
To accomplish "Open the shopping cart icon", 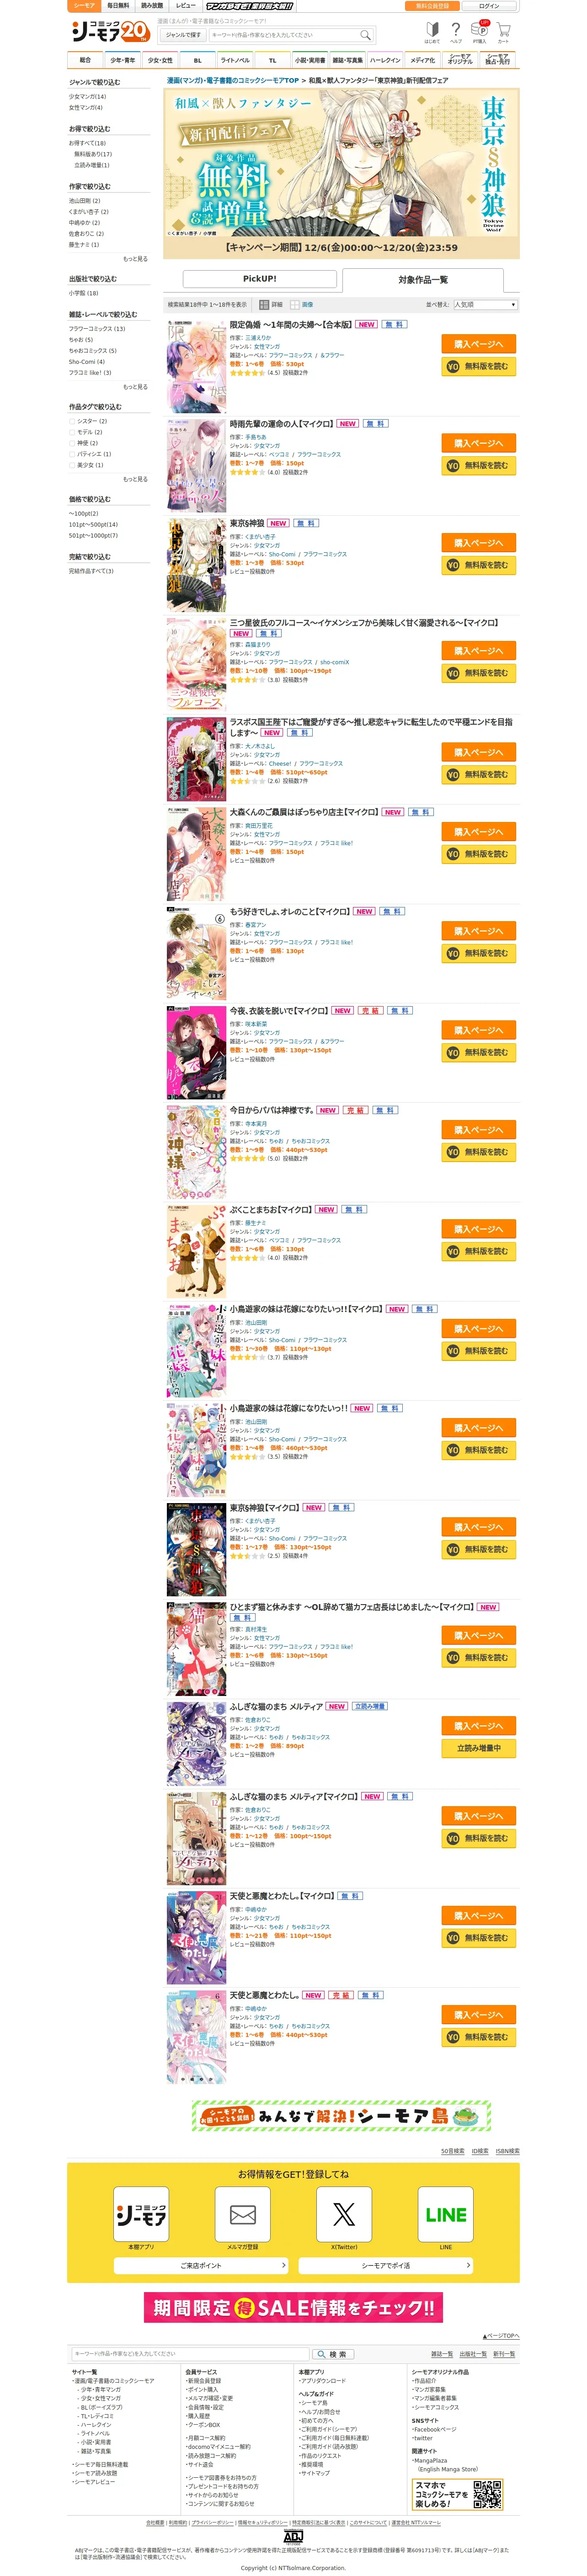I will click(503, 32).
